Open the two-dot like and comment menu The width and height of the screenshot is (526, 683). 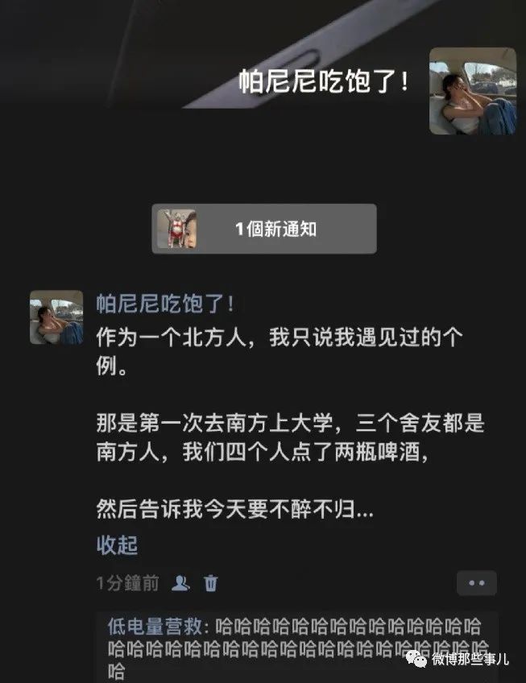tap(476, 583)
